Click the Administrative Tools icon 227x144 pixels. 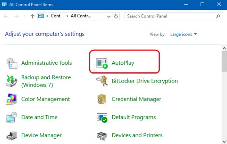[12, 63]
